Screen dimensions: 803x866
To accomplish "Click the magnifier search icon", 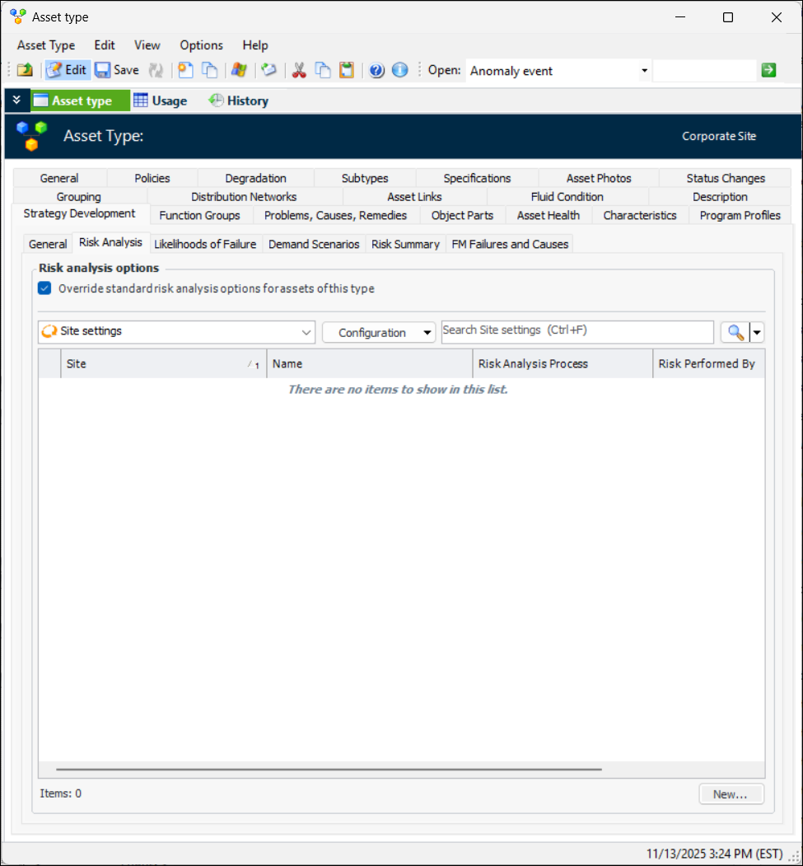I will pos(735,333).
